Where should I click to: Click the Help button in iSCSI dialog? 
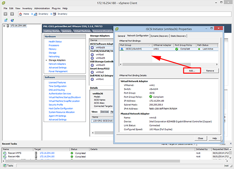point(214,138)
